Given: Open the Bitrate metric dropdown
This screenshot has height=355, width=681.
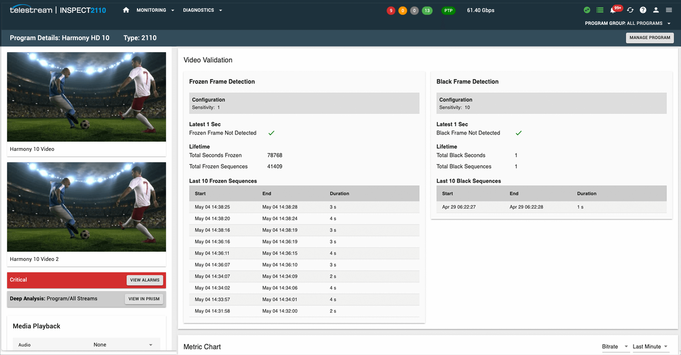Looking at the screenshot, I should 615,347.
